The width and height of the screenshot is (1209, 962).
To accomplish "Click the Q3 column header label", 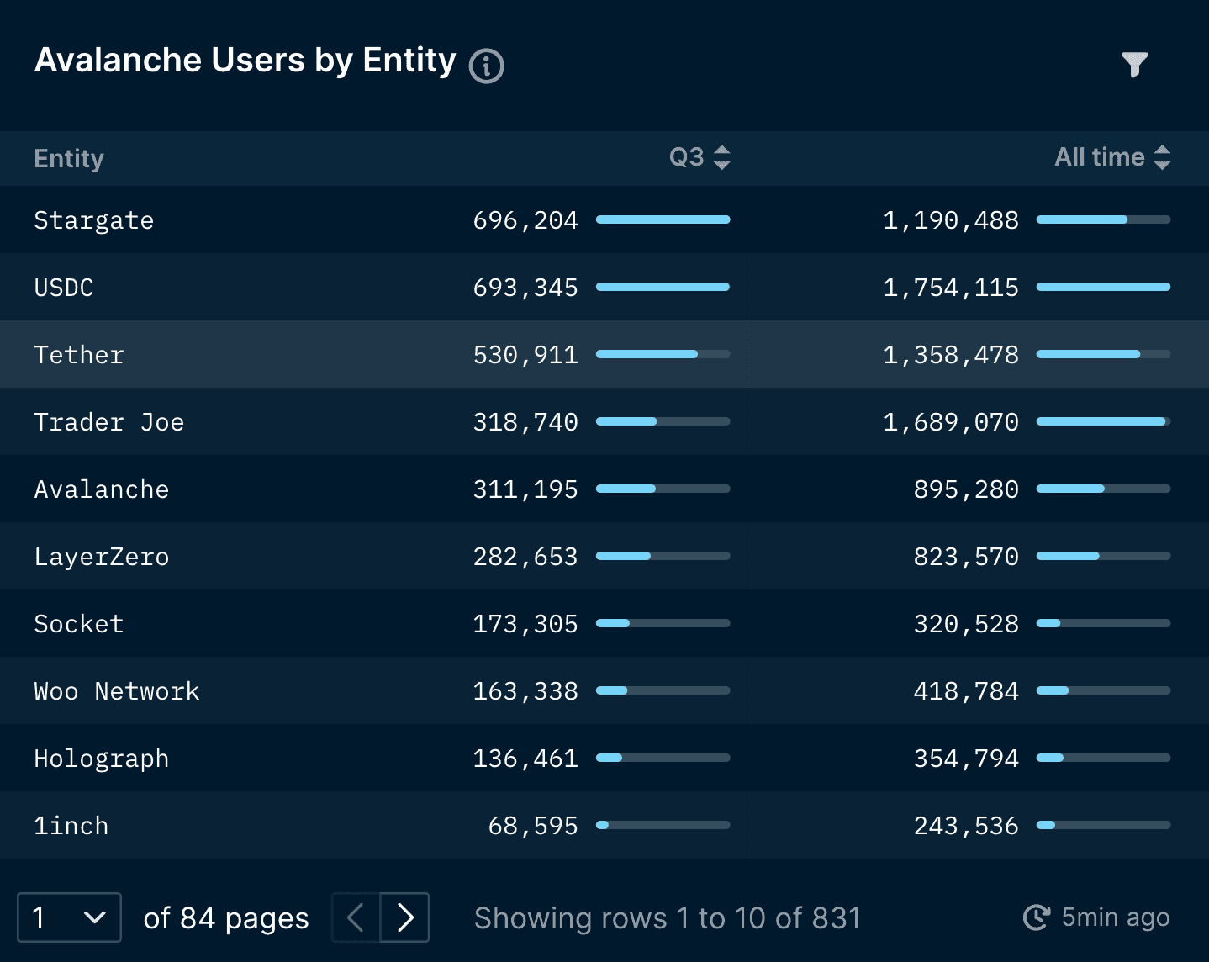I will [x=686, y=157].
